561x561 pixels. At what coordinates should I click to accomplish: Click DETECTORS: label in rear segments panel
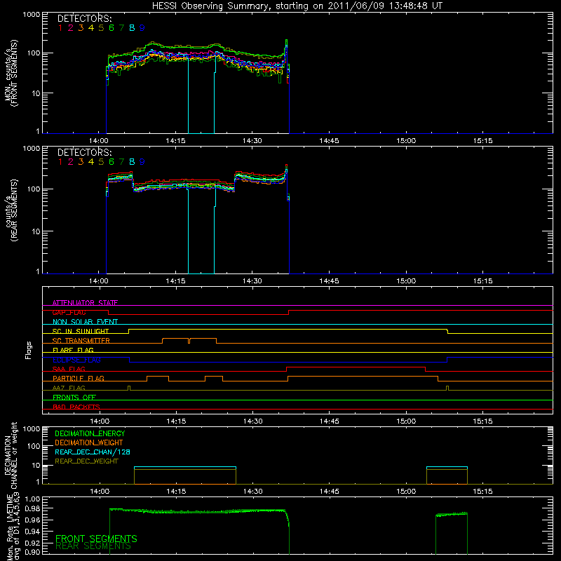pyautogui.click(x=85, y=152)
